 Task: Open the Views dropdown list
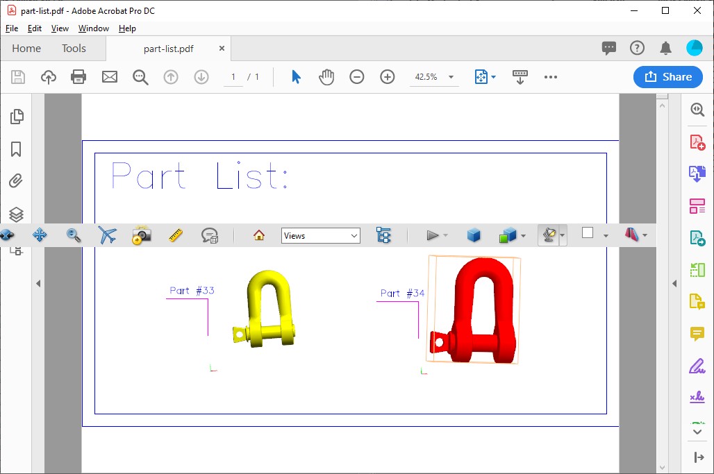(321, 236)
